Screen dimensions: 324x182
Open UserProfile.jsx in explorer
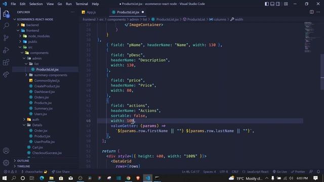click(x=45, y=142)
